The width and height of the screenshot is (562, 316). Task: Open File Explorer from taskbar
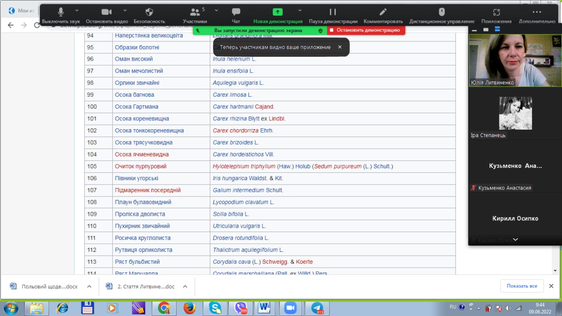point(37,308)
